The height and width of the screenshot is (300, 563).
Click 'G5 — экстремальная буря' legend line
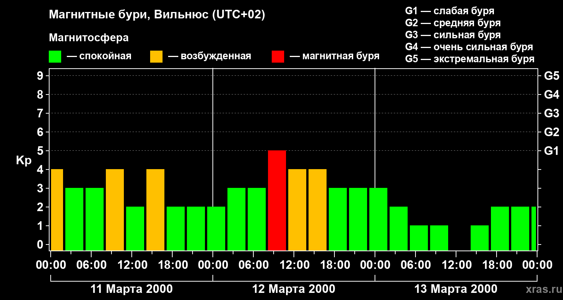pyautogui.click(x=470, y=59)
